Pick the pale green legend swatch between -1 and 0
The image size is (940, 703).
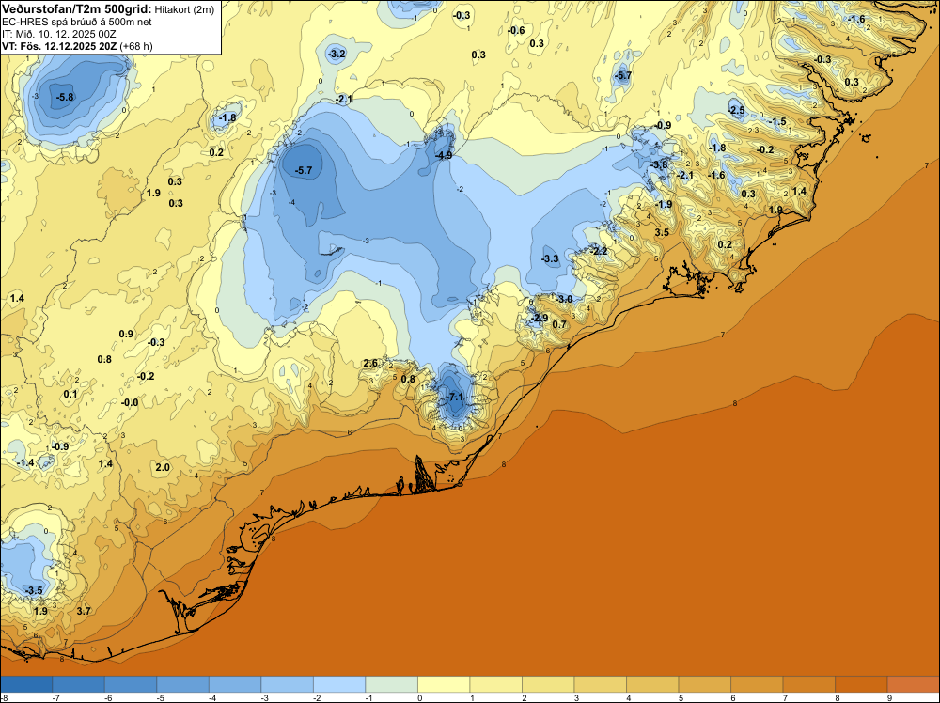tap(391, 684)
